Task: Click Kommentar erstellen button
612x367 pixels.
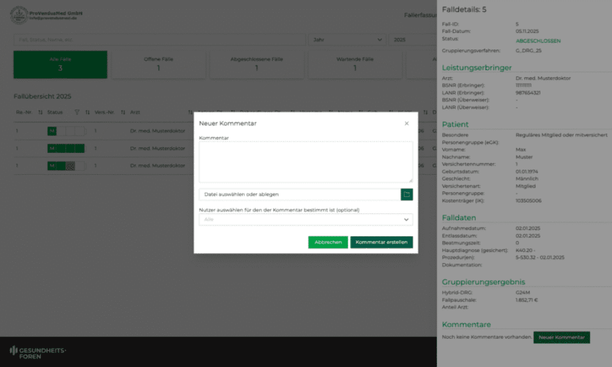Action: [381, 242]
